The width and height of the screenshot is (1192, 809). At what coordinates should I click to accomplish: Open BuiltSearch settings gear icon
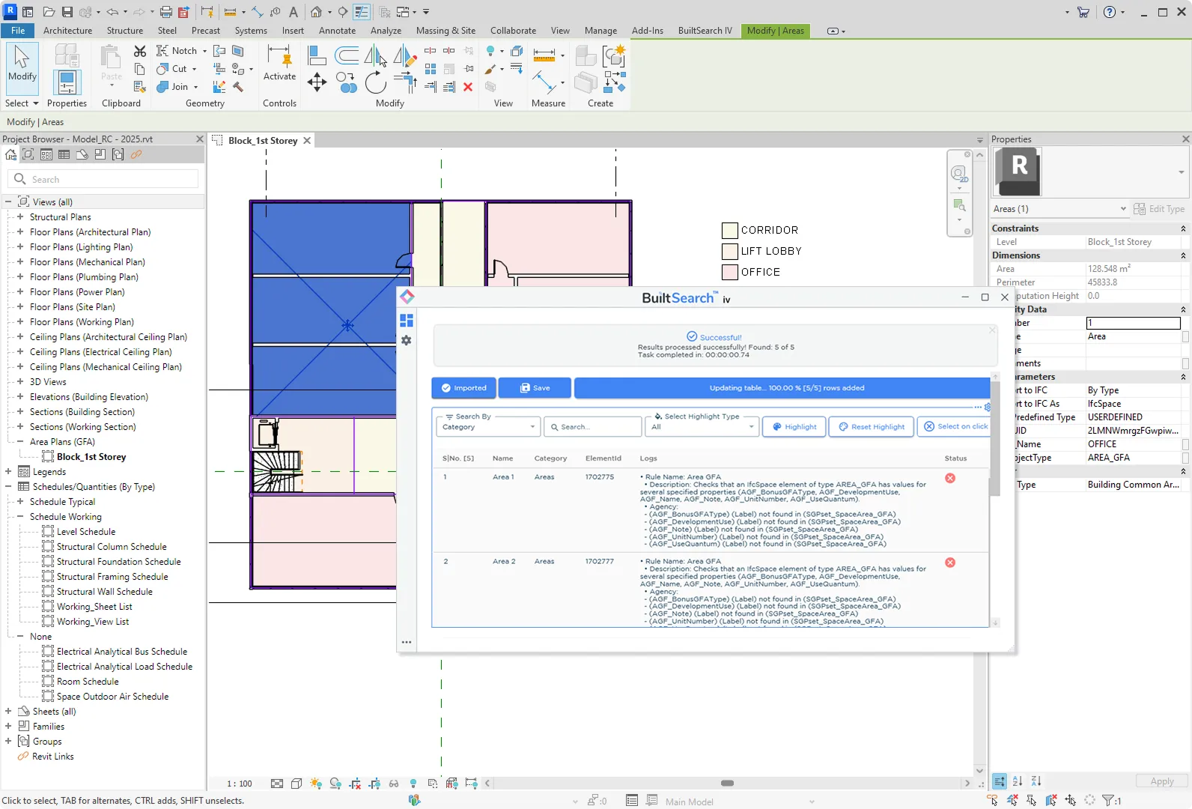click(x=407, y=340)
